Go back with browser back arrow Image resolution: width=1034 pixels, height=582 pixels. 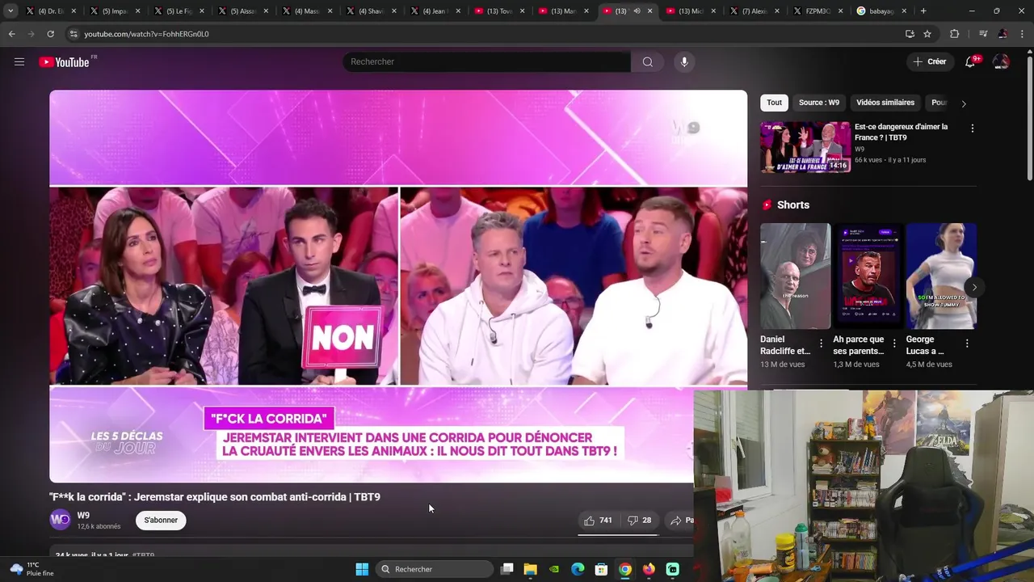(11, 34)
